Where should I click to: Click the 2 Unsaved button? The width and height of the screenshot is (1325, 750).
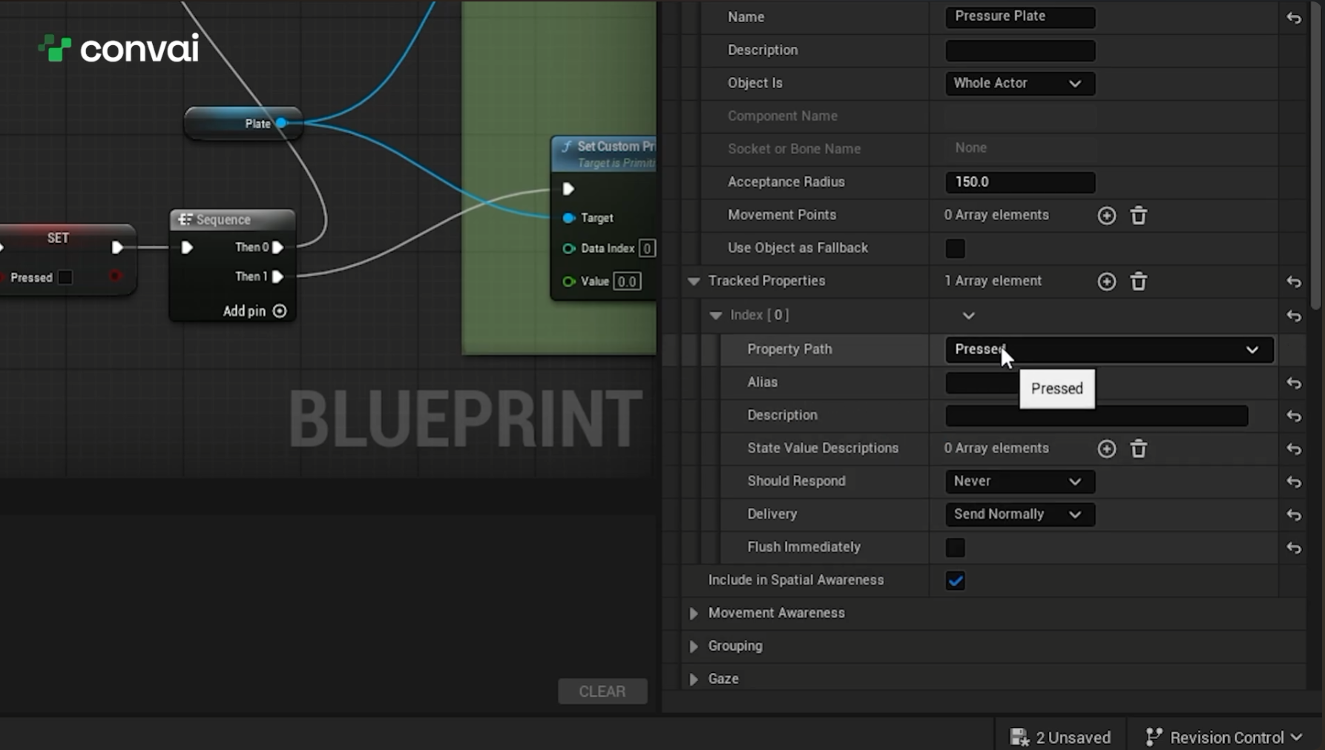(x=1061, y=737)
